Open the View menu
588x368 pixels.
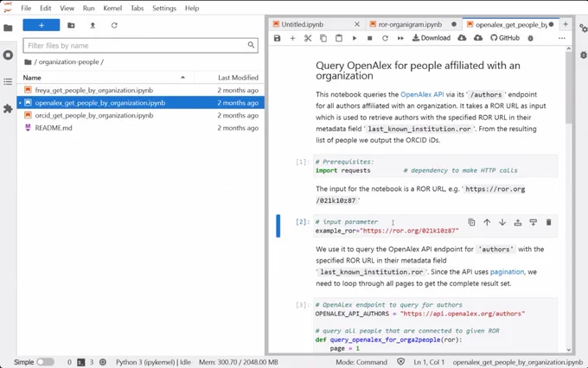[67, 8]
